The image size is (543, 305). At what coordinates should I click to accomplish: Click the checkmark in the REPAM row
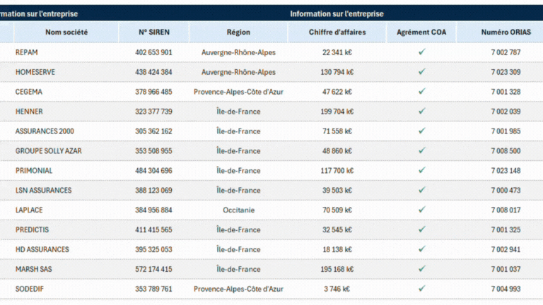[421, 52]
